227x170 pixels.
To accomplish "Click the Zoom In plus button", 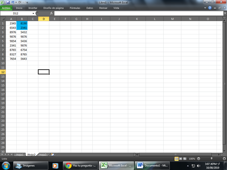I will click(x=224, y=159).
